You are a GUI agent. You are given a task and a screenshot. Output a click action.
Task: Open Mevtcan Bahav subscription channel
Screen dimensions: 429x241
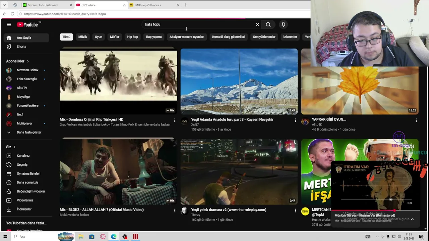click(26, 70)
